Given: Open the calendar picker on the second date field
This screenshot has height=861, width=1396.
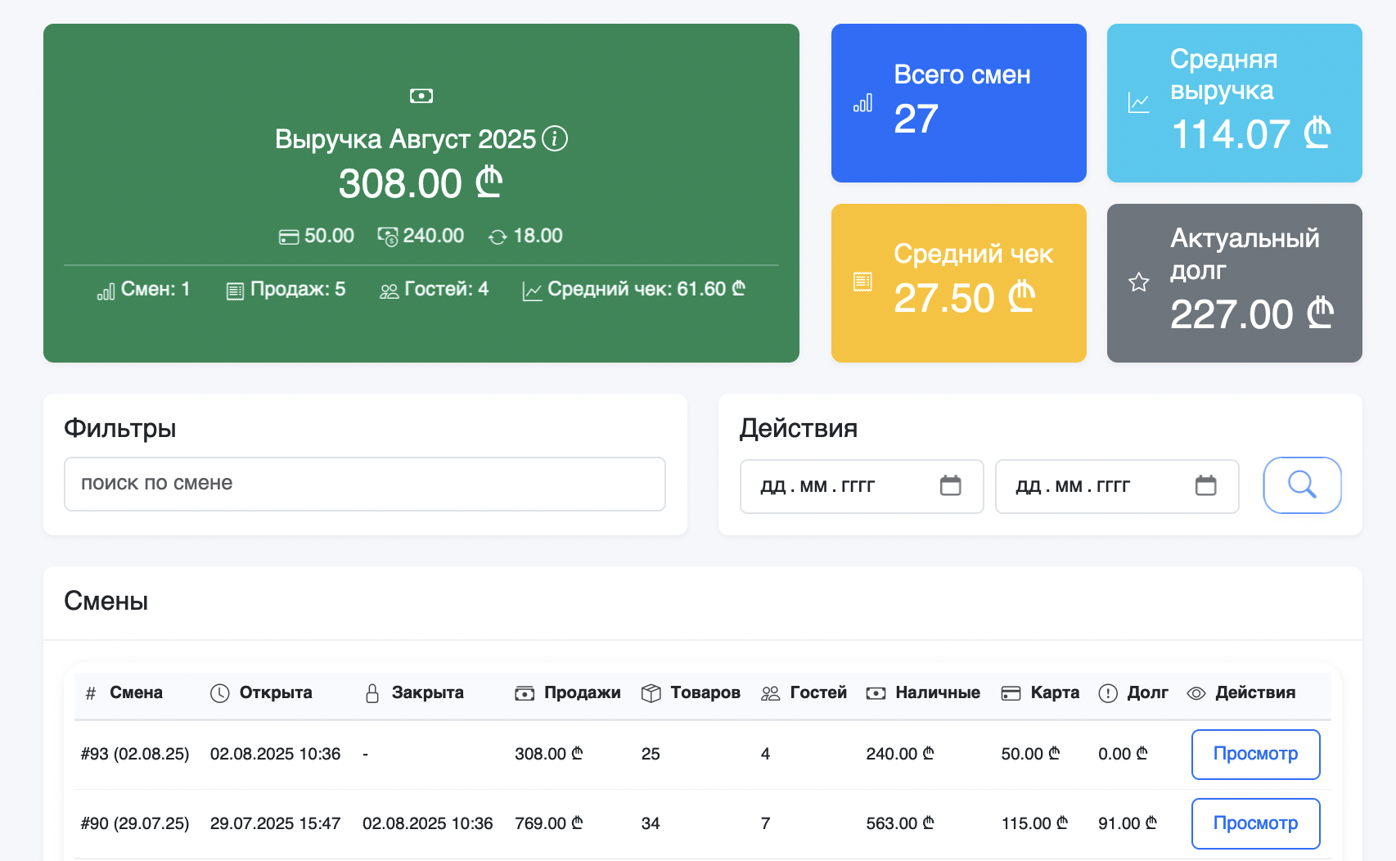Looking at the screenshot, I should (x=1205, y=485).
